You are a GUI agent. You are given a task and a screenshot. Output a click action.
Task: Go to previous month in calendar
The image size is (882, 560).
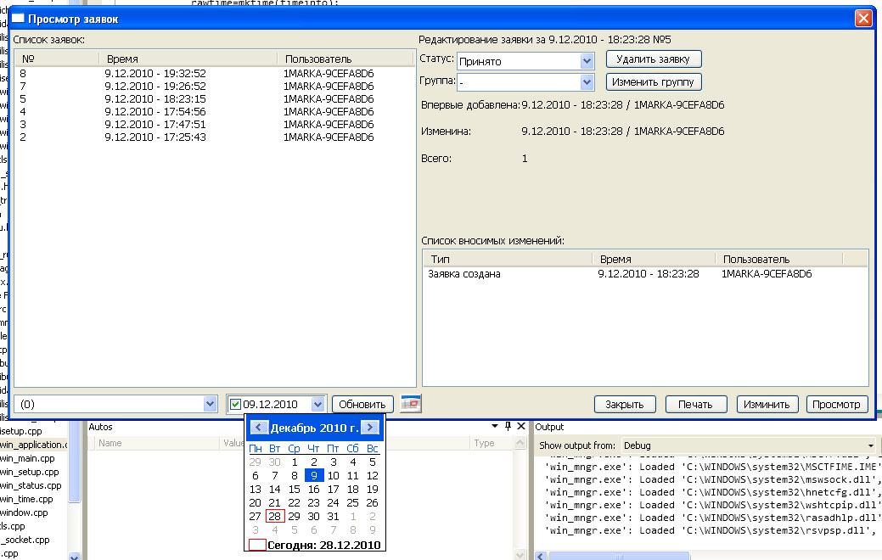pyautogui.click(x=260, y=428)
